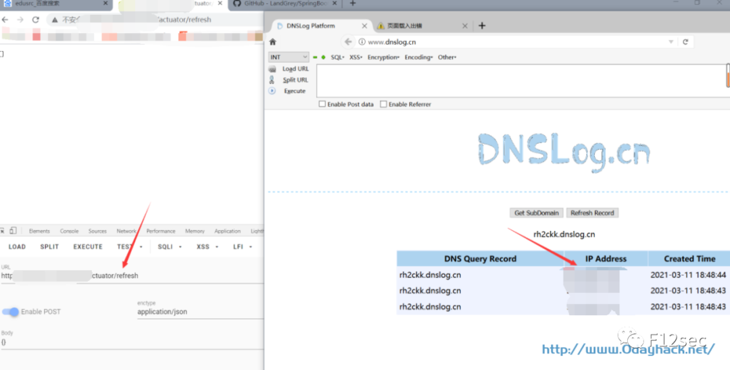Enable Post data checkbox

322,104
